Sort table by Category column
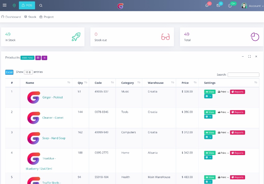 129,83
